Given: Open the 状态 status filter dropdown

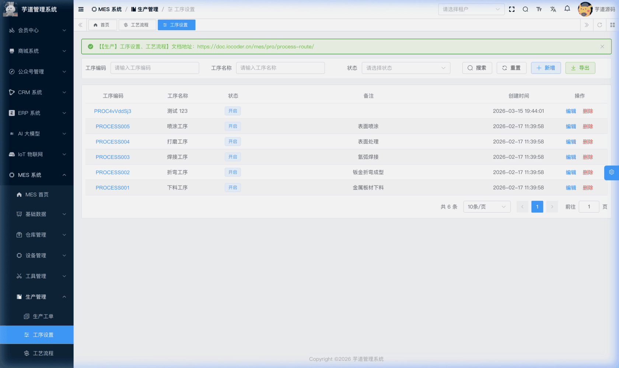Looking at the screenshot, I should (406, 68).
